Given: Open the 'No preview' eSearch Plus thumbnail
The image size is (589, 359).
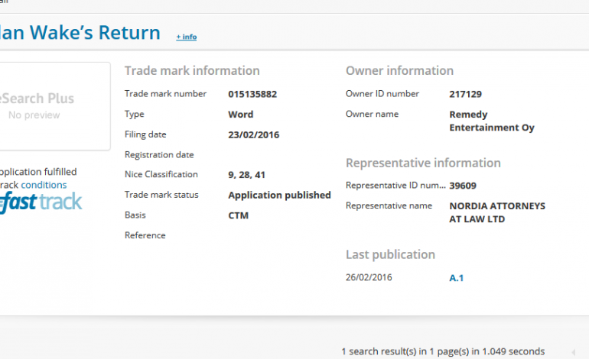Looking at the screenshot, I should click(46, 106).
